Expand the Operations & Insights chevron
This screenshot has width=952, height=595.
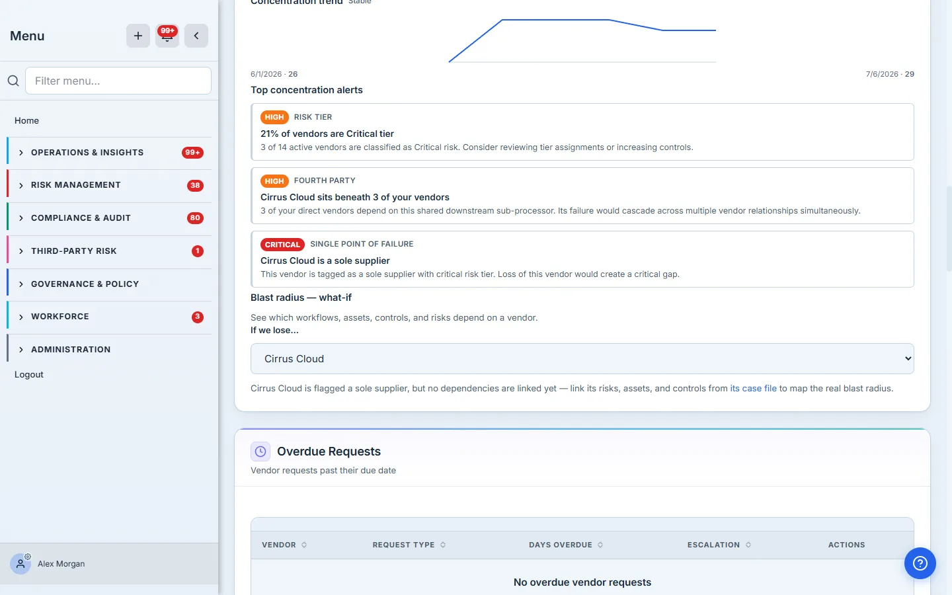(21, 153)
